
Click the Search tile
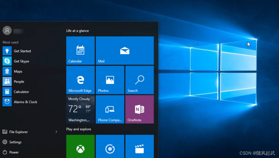pos(139,80)
